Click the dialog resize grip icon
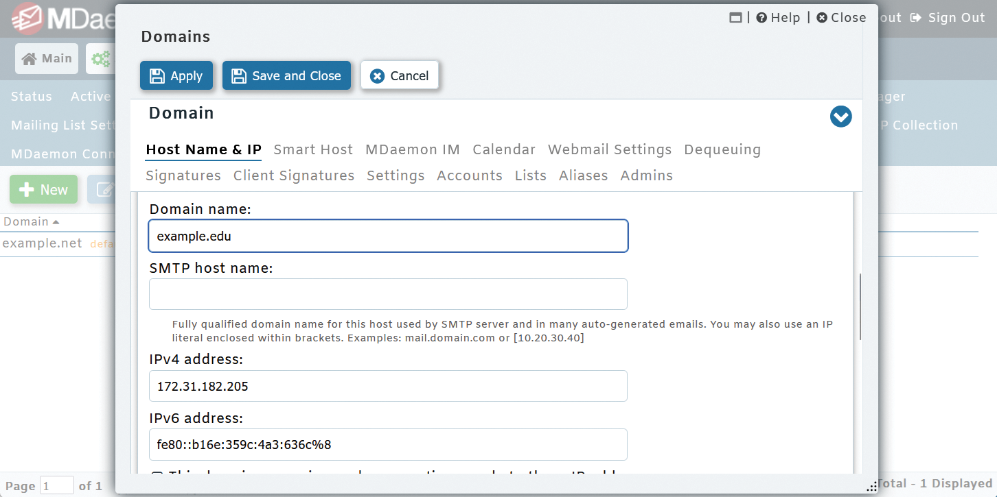 [872, 486]
